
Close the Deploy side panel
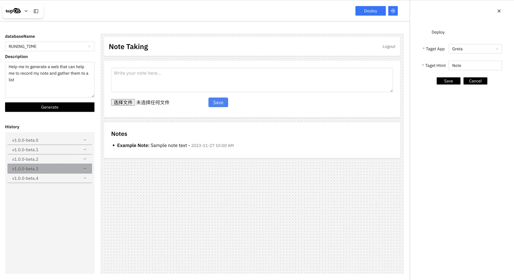click(499, 11)
